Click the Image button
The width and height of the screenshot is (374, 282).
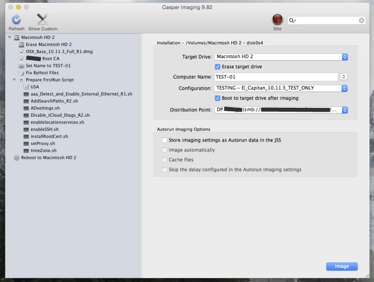click(342, 266)
